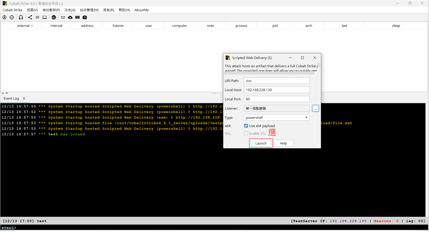
Task: Click the Listener name field
Action: [x=277, y=109]
